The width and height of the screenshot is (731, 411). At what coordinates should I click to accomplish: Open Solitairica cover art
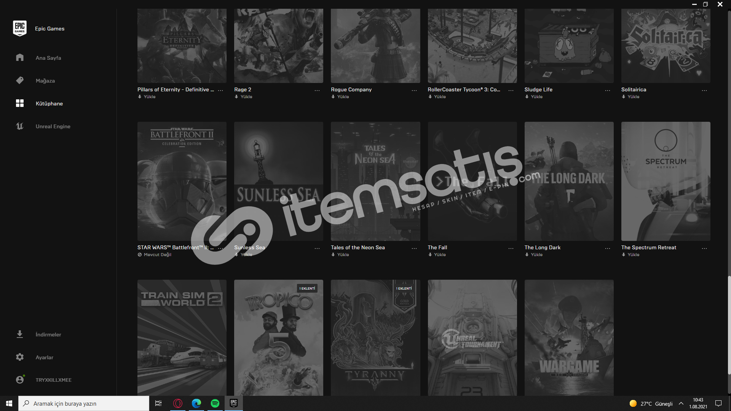point(666,46)
